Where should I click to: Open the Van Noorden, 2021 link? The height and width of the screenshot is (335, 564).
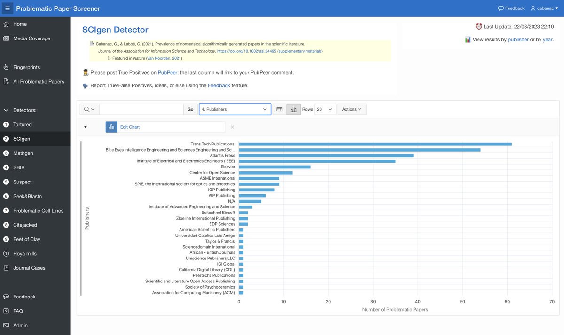point(164,58)
